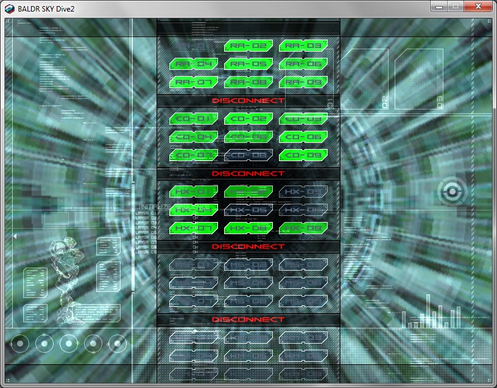Pick the HX-08 stage button
Viewport: 497px width, 388px height.
pos(248,228)
